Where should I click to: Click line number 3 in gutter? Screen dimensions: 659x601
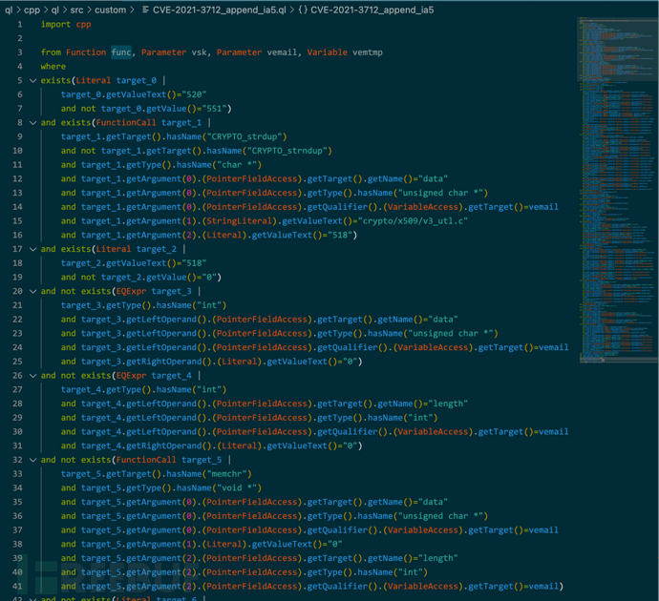click(x=19, y=52)
